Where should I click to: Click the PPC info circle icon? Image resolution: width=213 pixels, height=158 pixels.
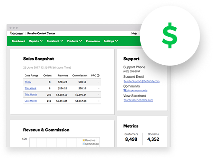pyautogui.click(x=98, y=76)
